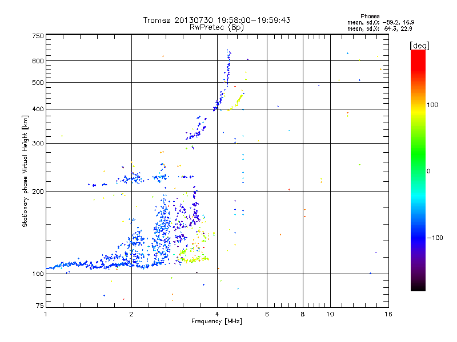Click the y-axis '75' tick label

(40, 306)
